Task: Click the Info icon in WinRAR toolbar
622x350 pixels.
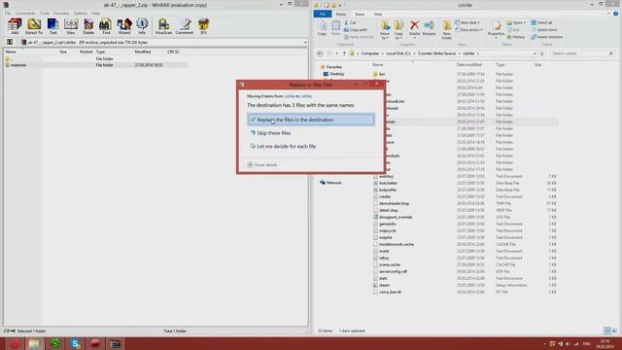Action: point(142,26)
